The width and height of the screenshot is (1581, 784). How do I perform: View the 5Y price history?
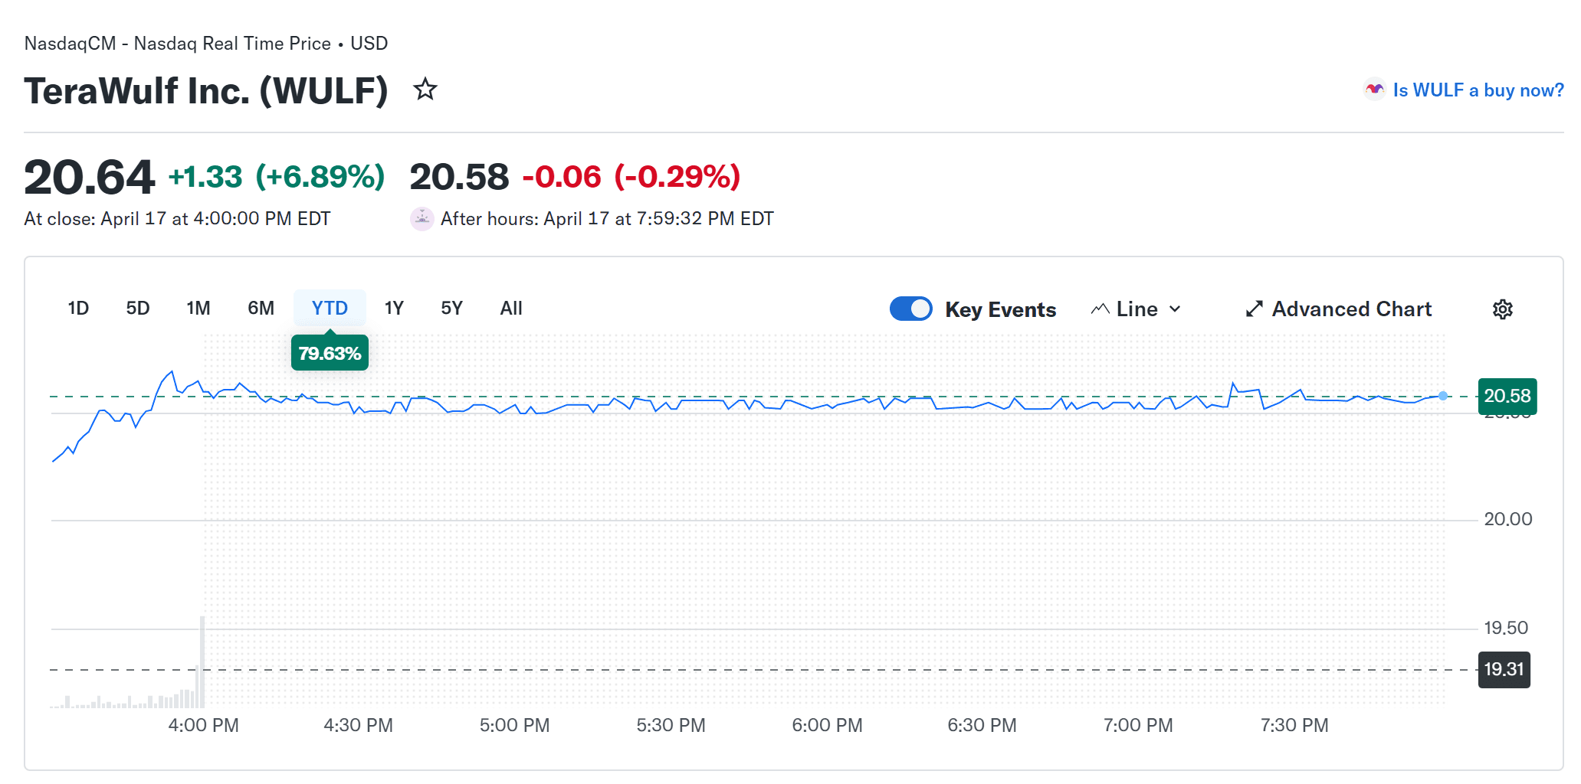pyautogui.click(x=451, y=308)
